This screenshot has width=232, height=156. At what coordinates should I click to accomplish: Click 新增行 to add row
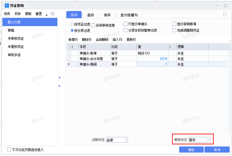[74, 39]
